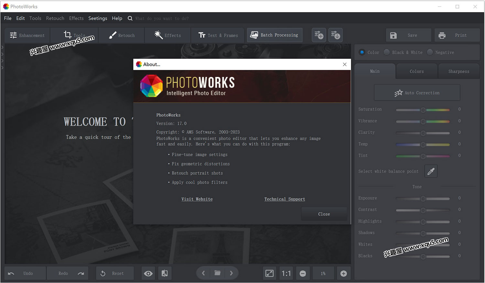
Task: Pick white balance point with eyedropper
Action: 431,171
